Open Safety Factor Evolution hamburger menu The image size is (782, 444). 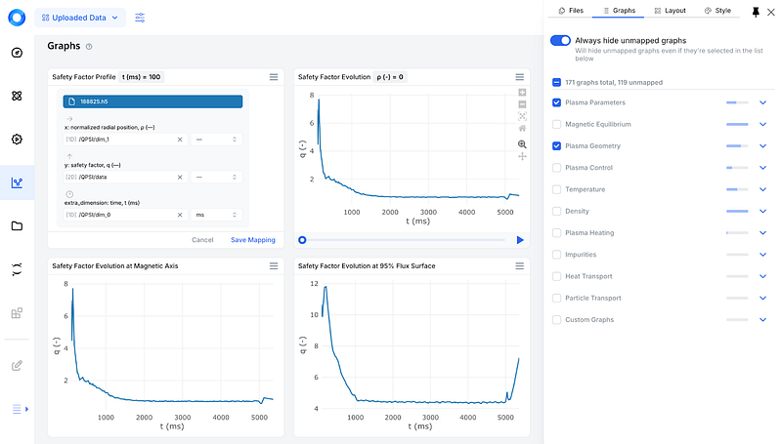coord(520,77)
